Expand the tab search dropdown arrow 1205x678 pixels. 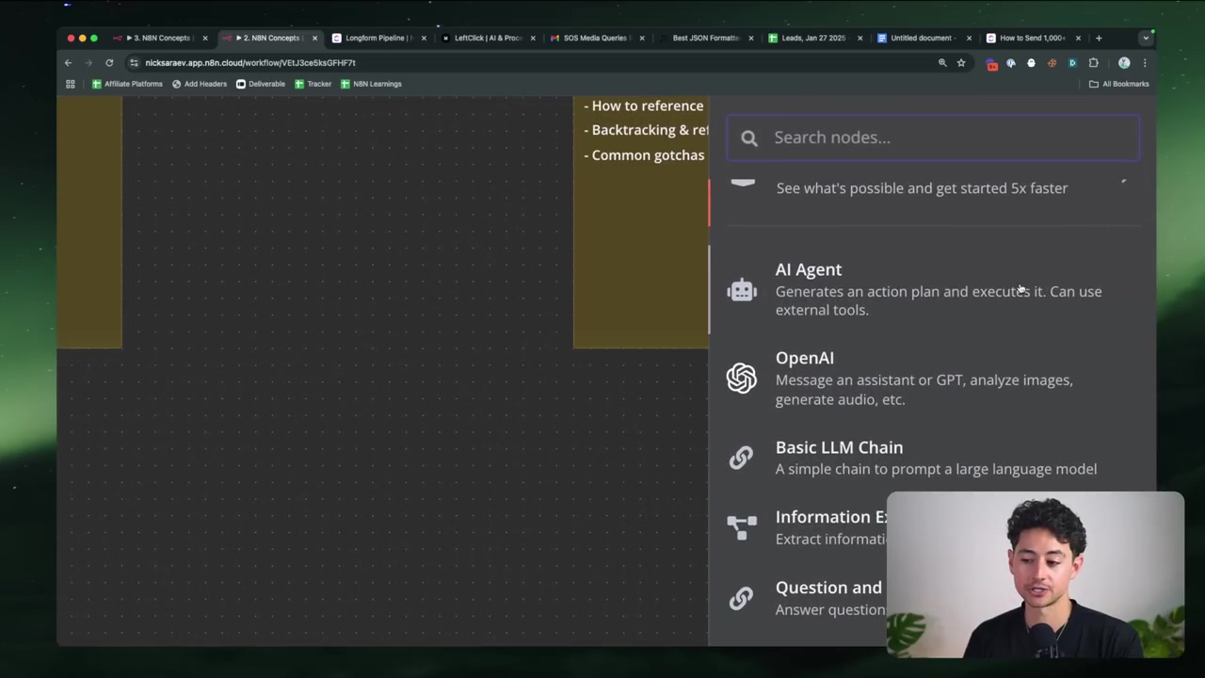[1146, 38]
